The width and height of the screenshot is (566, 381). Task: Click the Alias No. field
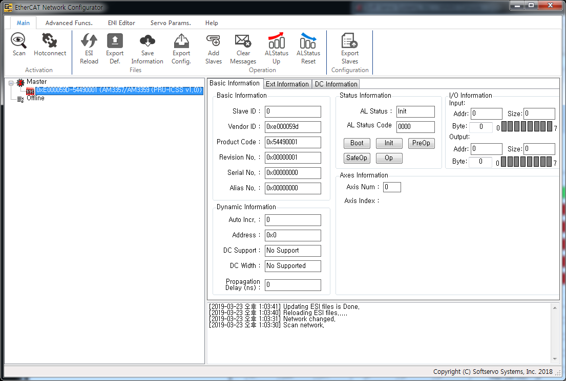(293, 188)
